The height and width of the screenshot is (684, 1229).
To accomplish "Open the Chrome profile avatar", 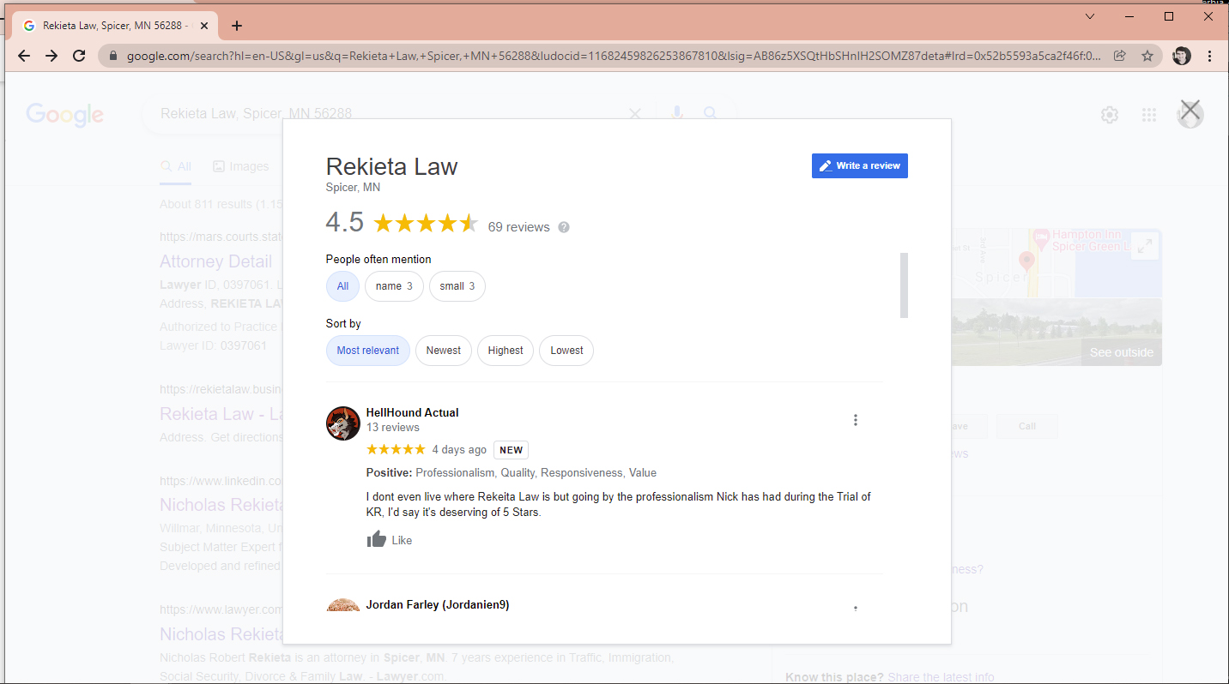I will (1182, 56).
